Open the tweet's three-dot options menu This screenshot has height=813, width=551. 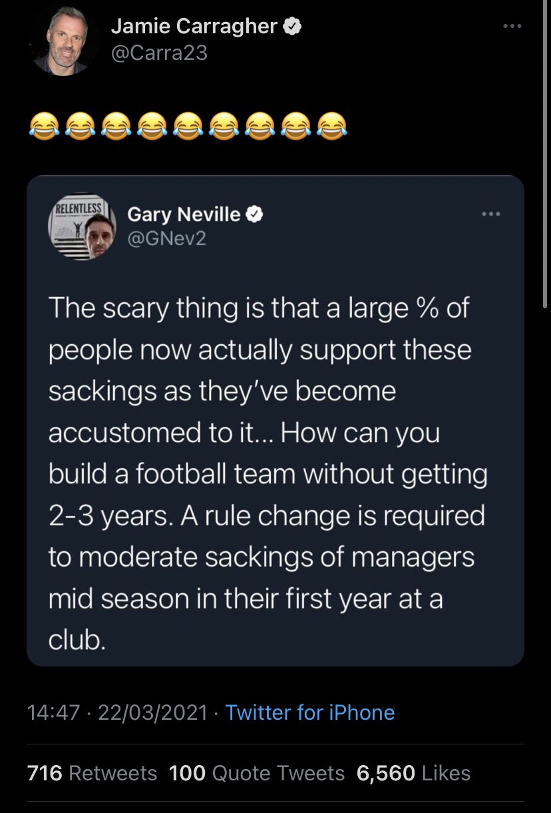[x=512, y=26]
